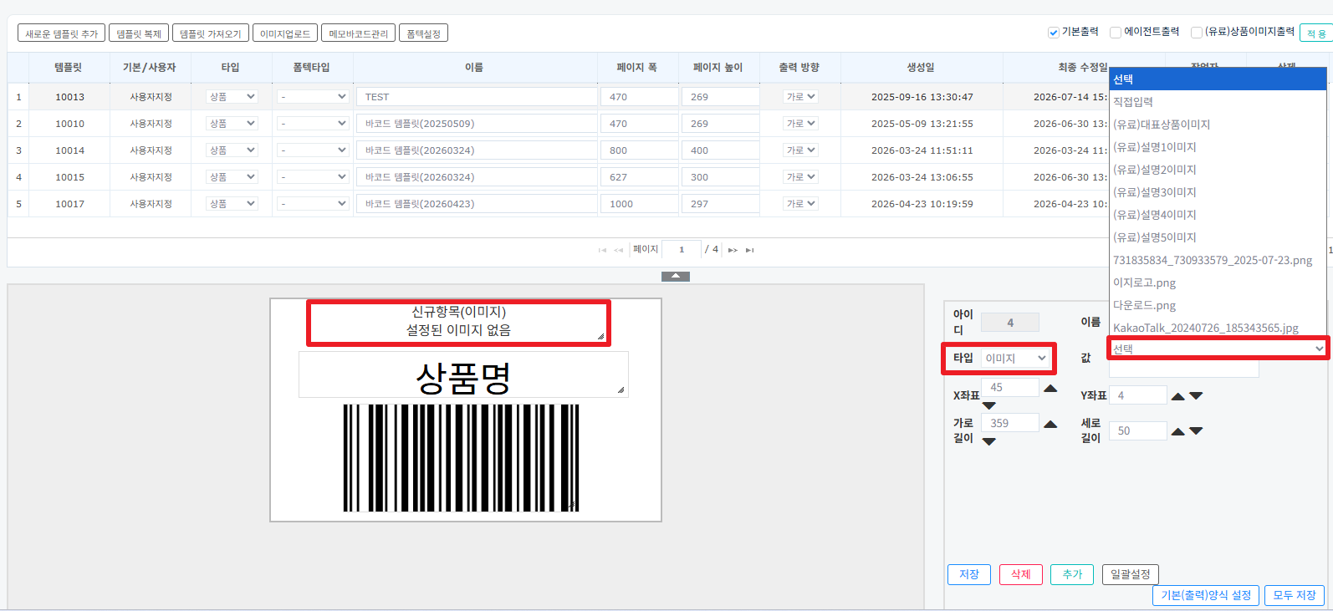Go to the previous page of templates
Screen dimensions: 1333x611
tap(619, 250)
